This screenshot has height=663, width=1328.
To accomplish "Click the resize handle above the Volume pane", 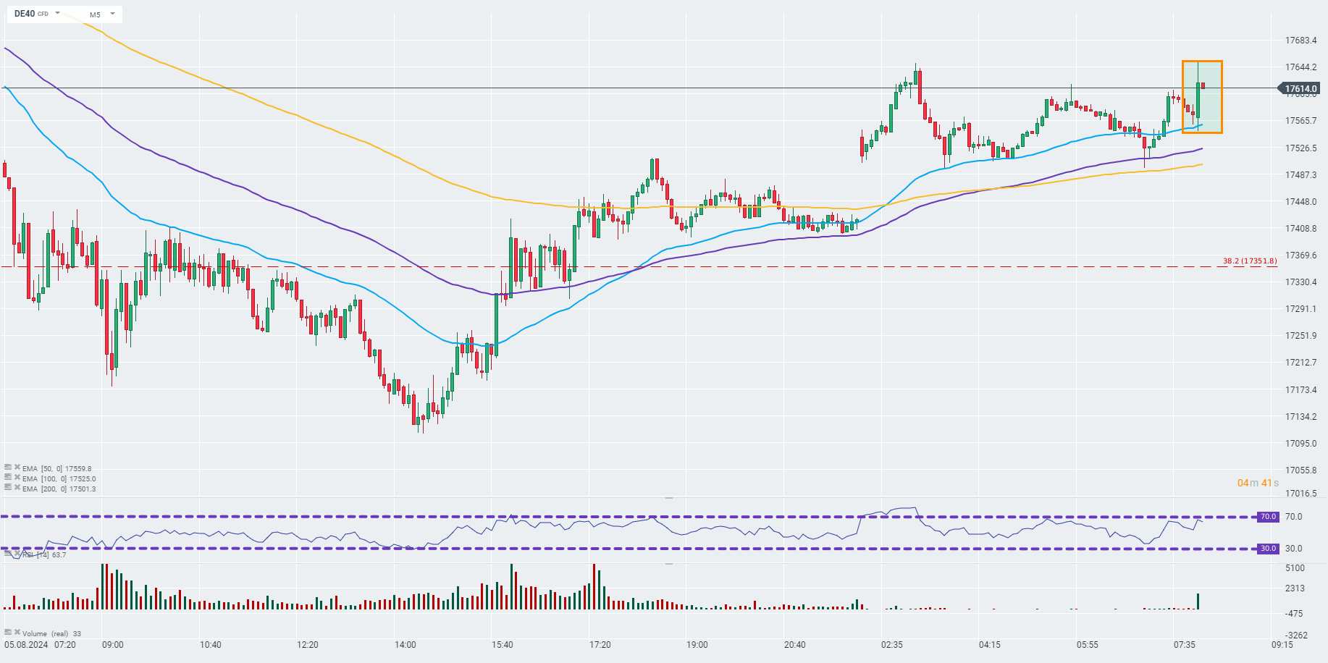I will [x=669, y=564].
